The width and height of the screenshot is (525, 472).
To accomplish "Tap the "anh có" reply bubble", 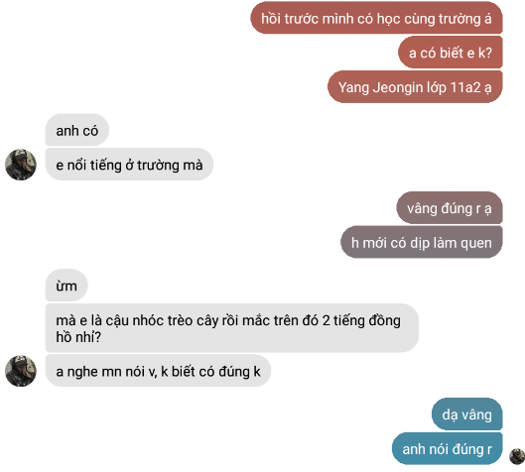I will tap(77, 130).
